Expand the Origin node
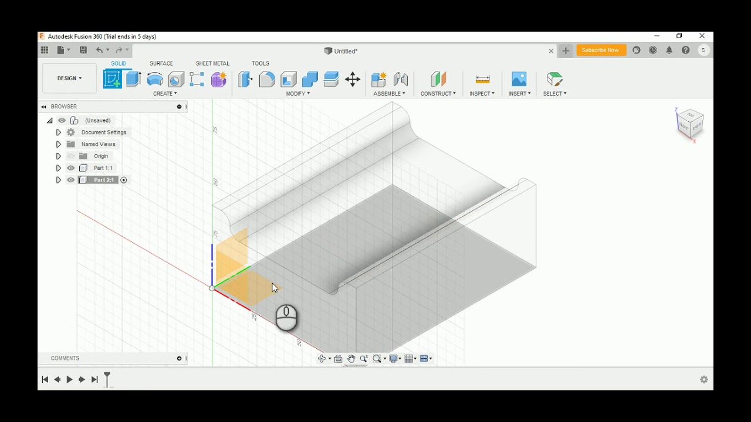751x422 pixels. [58, 156]
